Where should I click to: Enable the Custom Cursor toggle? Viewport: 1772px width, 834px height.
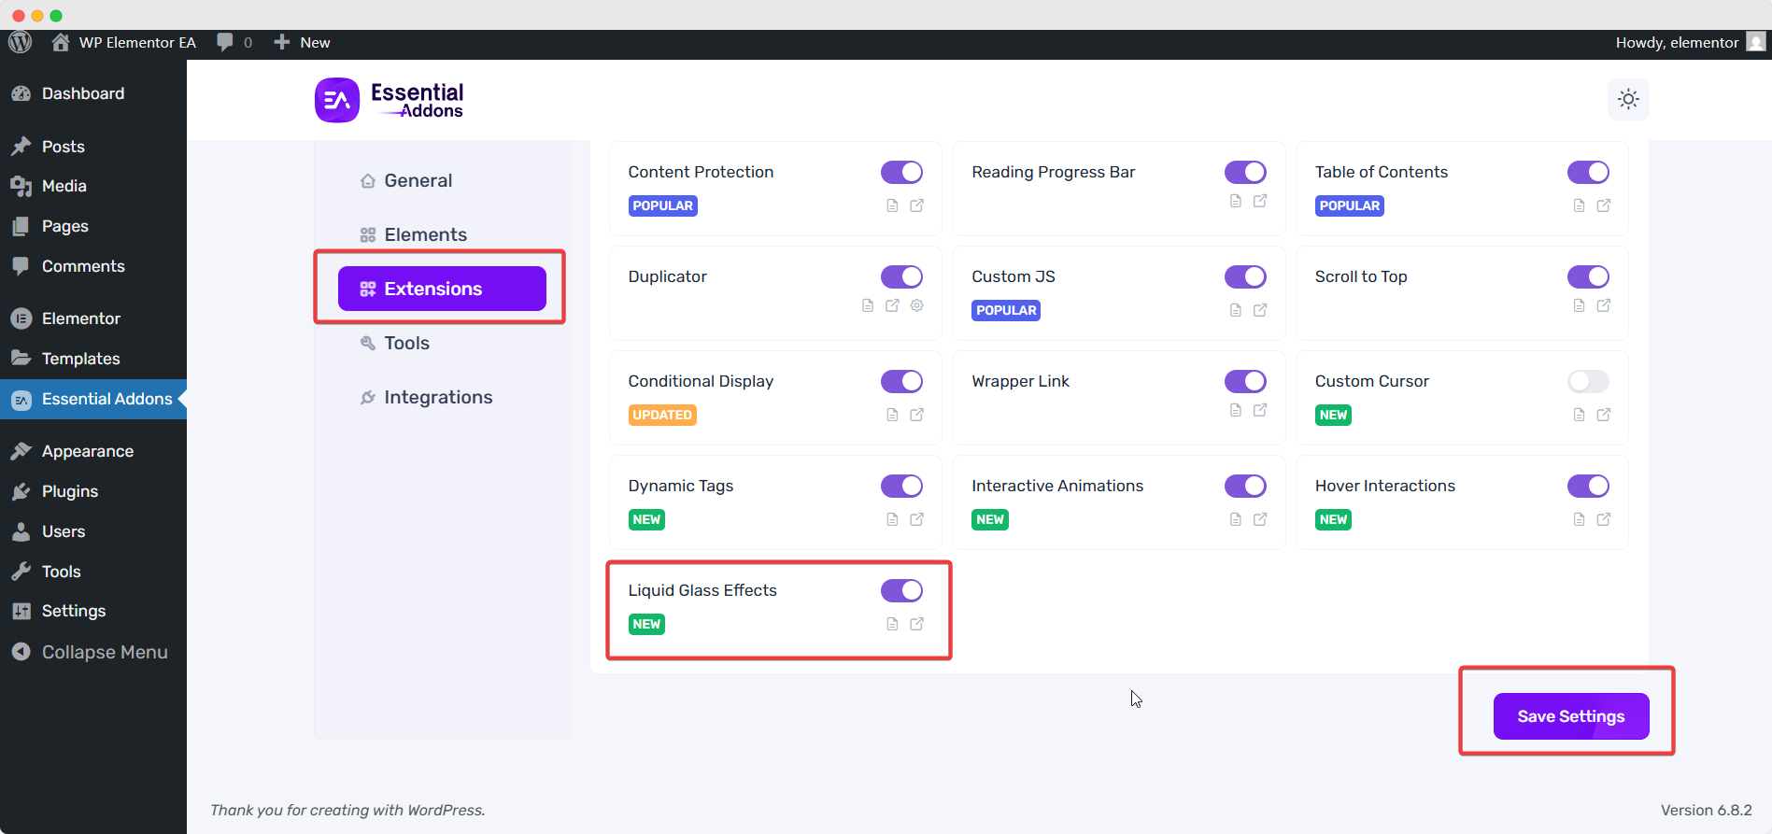pos(1588,381)
